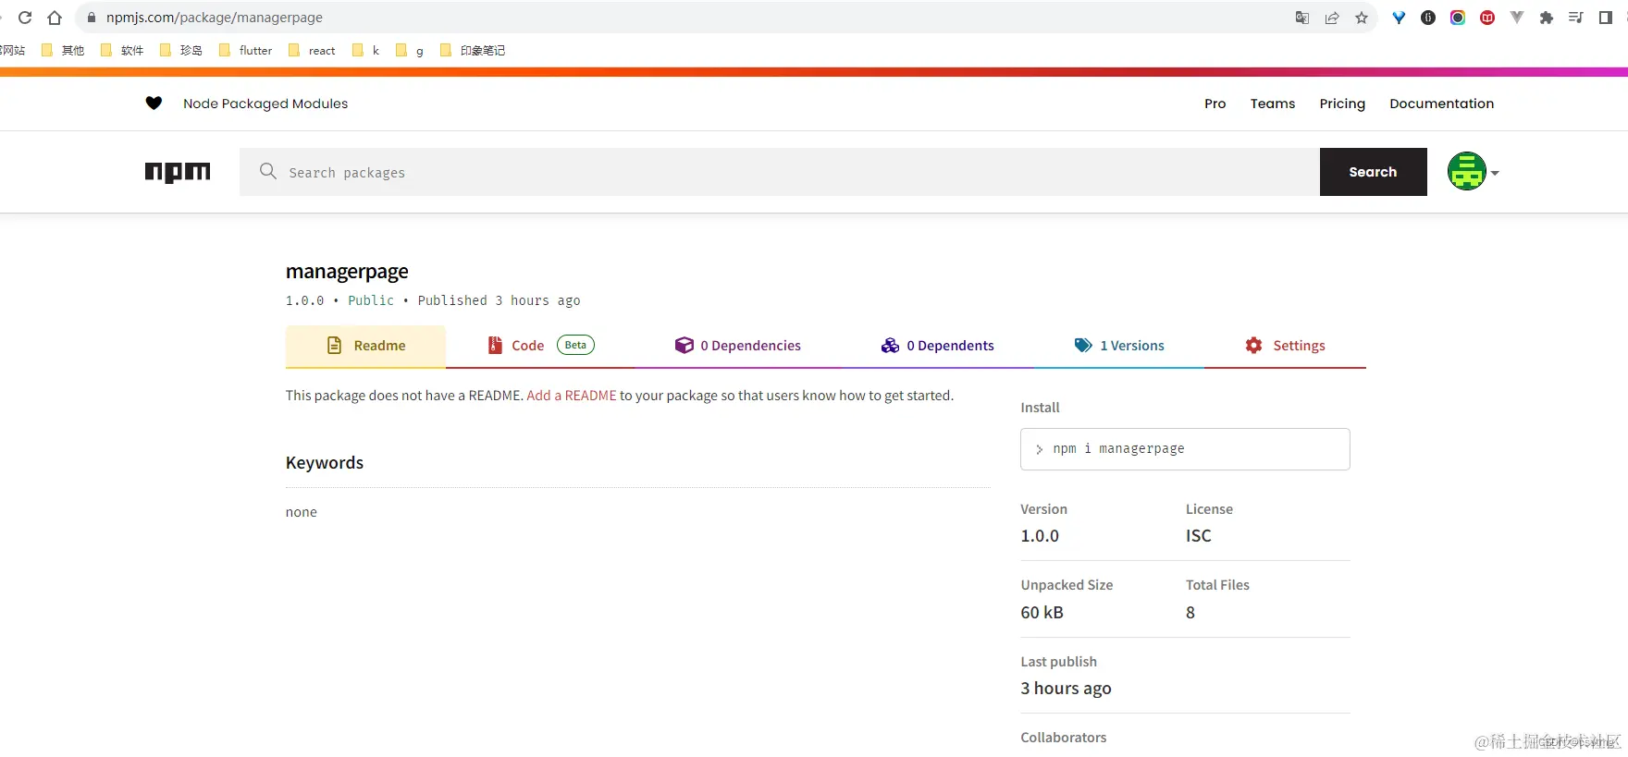1628x757 pixels.
Task: Click the Keywords heading
Action: 324,463
